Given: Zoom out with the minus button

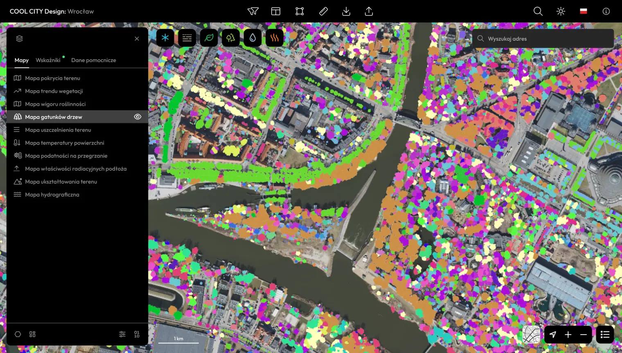Looking at the screenshot, I should pos(584,335).
